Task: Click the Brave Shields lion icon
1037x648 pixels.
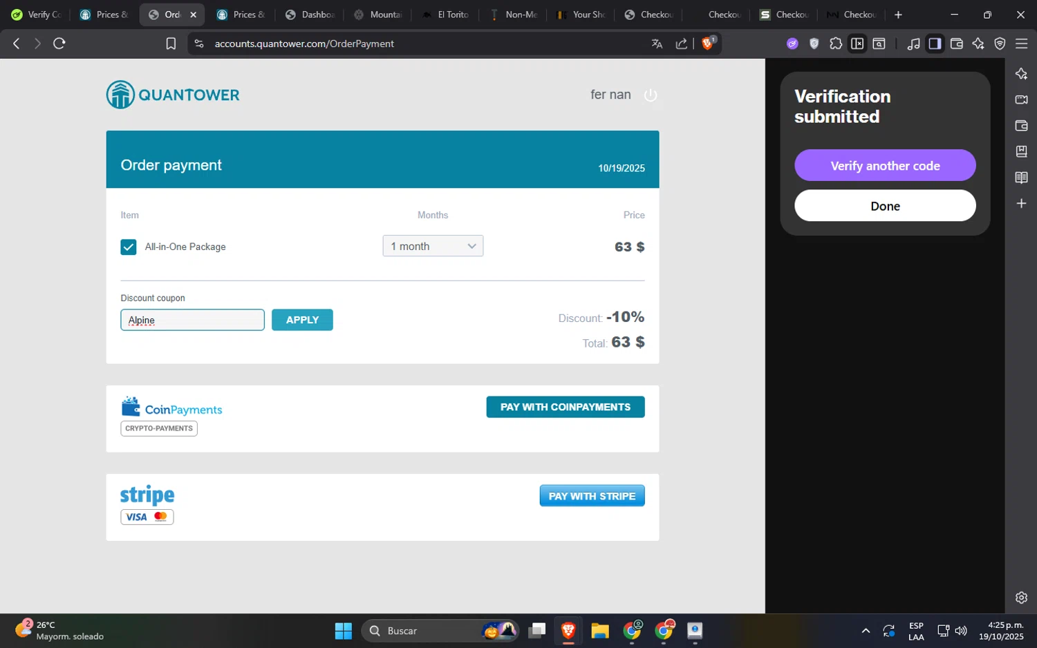Action: pos(708,43)
